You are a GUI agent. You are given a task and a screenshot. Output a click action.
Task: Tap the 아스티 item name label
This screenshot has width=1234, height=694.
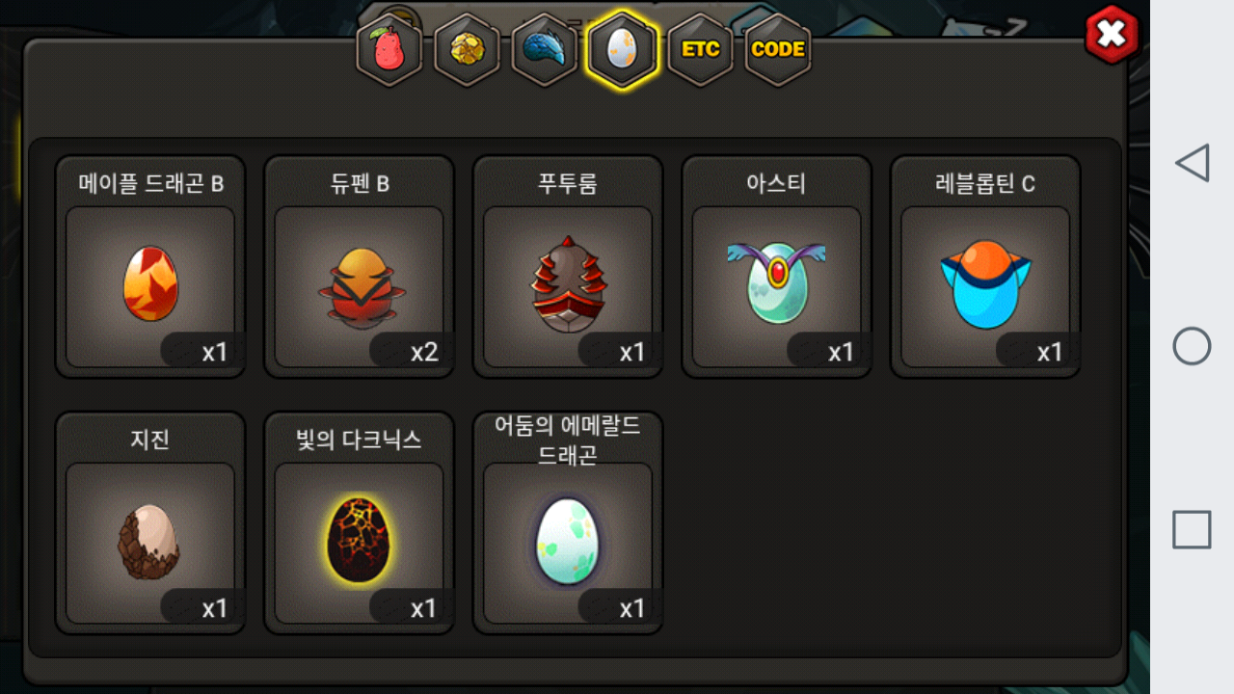click(776, 183)
